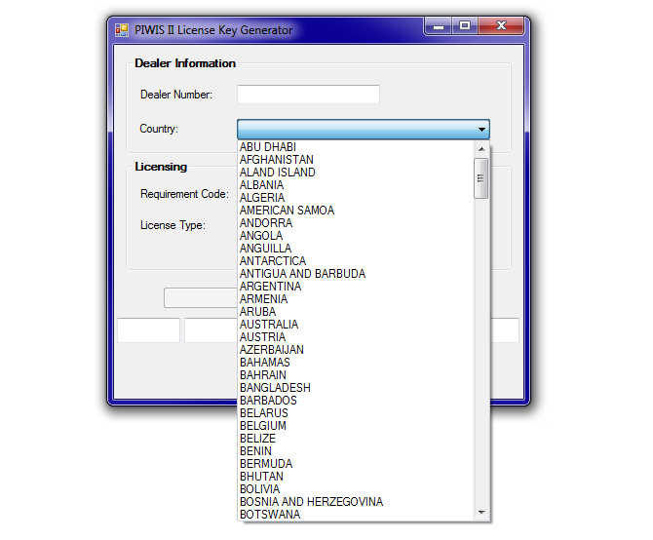Viewport: 653px width, 540px height.
Task: Collapse the Country dropdown using its arrow
Action: point(481,129)
